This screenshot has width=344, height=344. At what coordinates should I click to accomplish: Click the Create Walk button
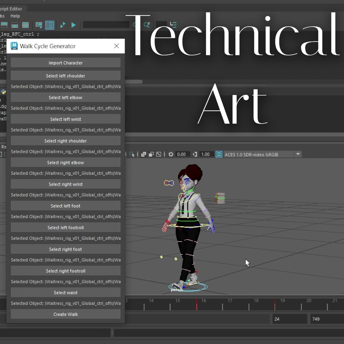[65, 314]
